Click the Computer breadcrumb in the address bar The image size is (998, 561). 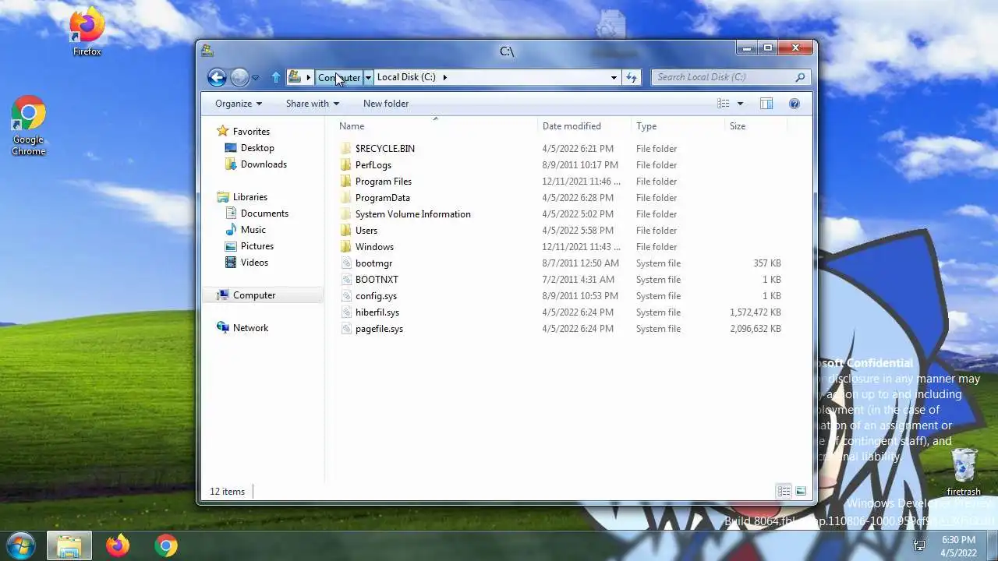339,77
